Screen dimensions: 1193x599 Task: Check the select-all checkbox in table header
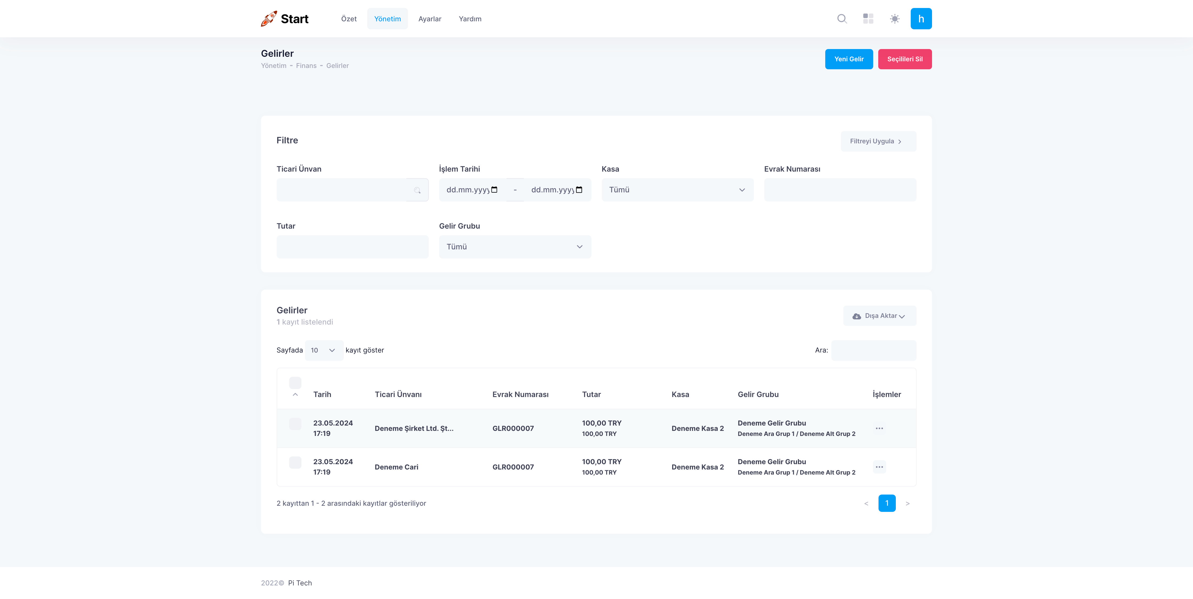pos(295,383)
